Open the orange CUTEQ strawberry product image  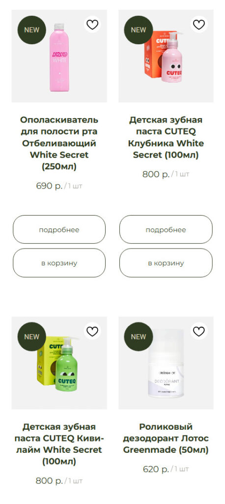(x=166, y=56)
